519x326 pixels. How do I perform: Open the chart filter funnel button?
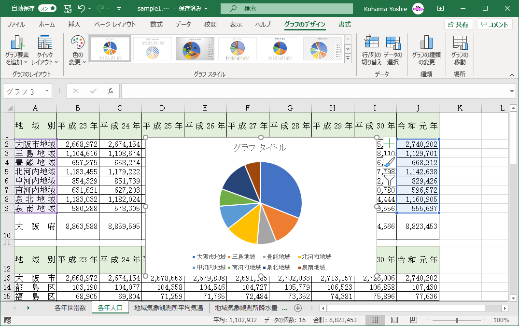[x=389, y=180]
